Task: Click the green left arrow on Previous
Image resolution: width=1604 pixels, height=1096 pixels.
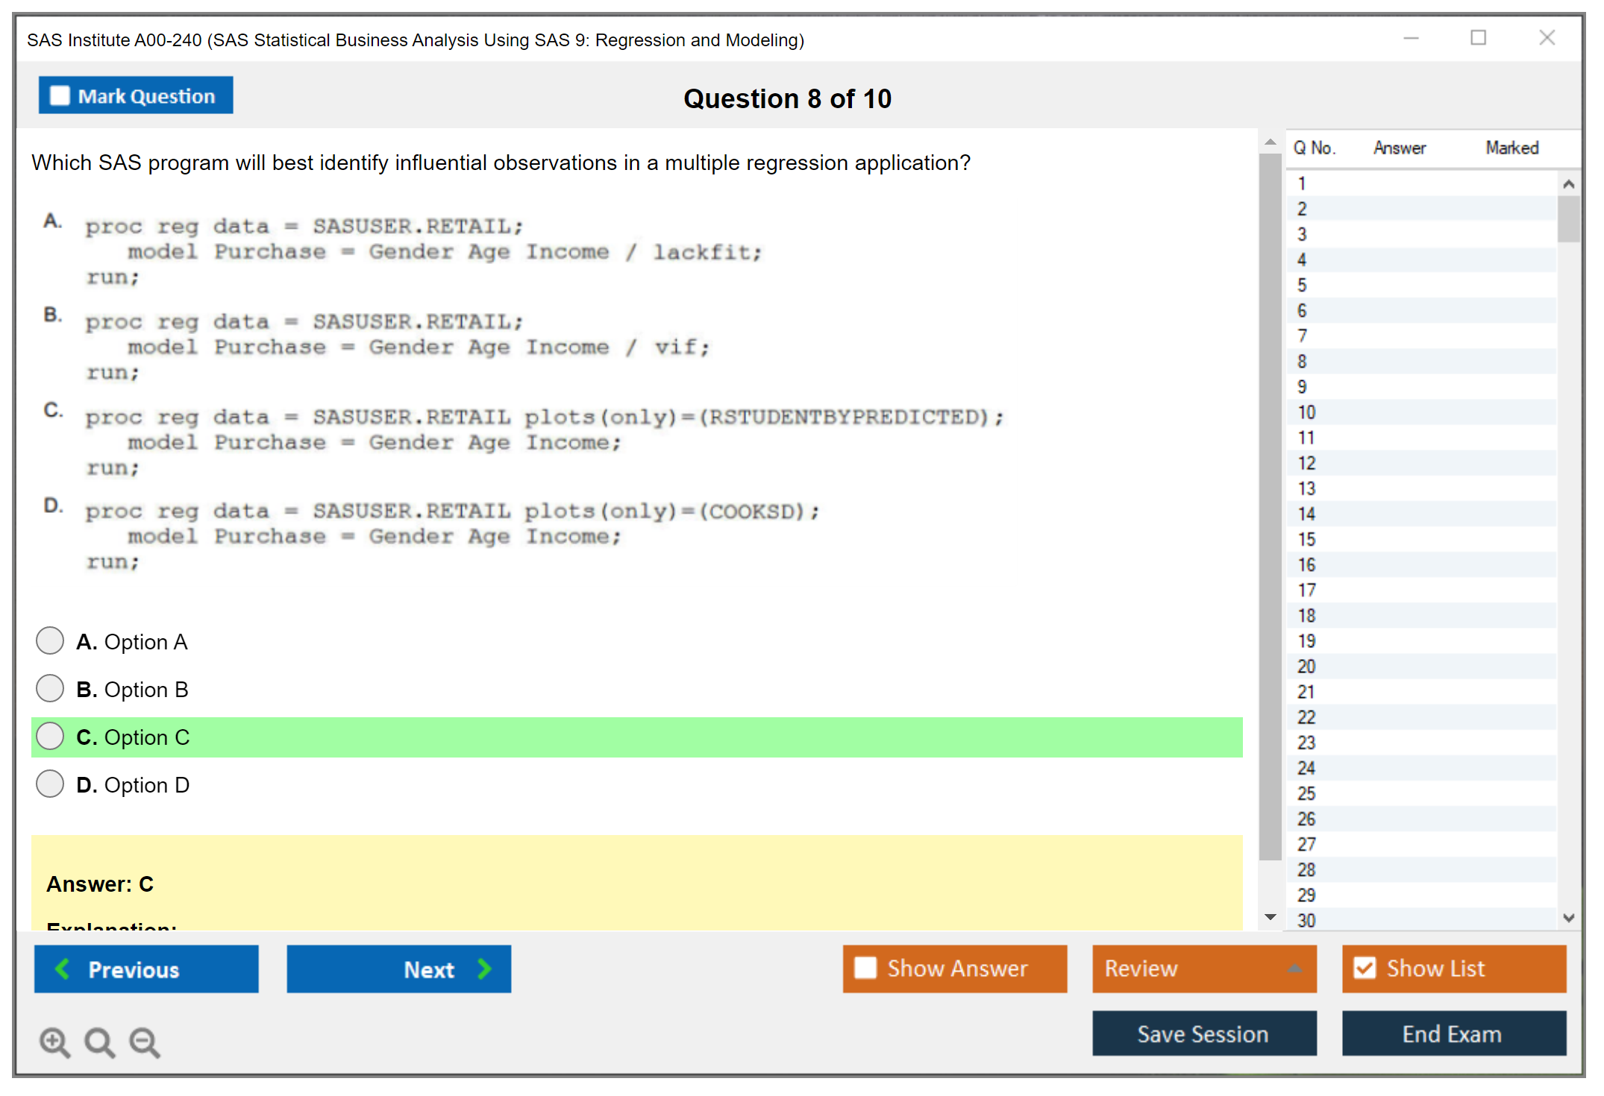Action: click(x=63, y=969)
